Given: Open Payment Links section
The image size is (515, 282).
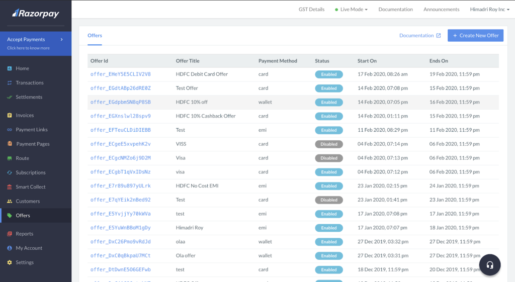Looking at the screenshot, I should [32, 130].
